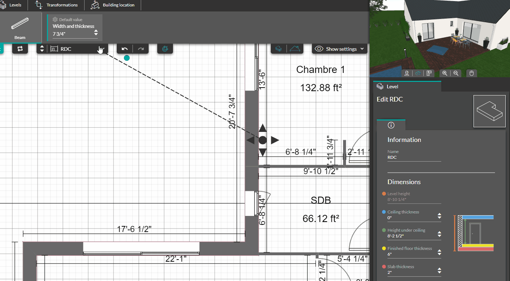
Task: Click the 6'-8 1/4" horizontal dimension label
Action: [x=300, y=152]
